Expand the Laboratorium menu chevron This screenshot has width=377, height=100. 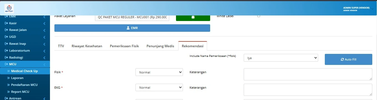pos(44,51)
